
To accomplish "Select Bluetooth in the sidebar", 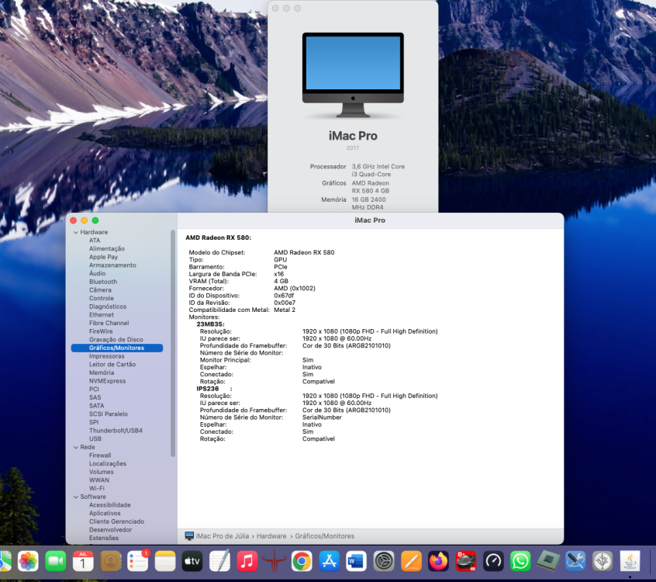I will [x=103, y=282].
